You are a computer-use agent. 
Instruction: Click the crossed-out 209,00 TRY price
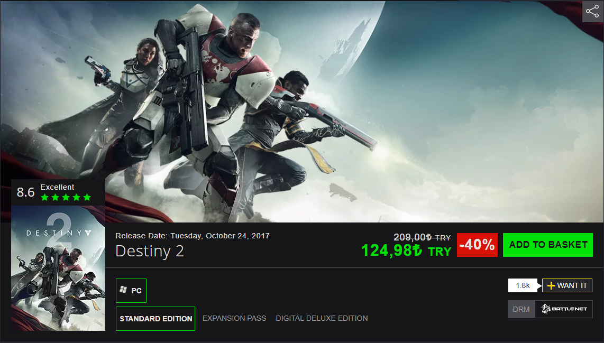click(422, 237)
